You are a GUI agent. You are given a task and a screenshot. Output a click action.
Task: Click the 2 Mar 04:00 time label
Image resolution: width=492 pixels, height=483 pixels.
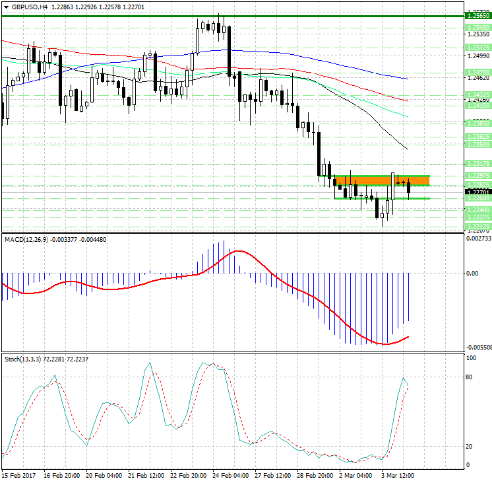pos(356,475)
